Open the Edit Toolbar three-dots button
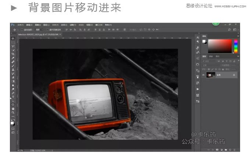Image resolution: width=250 pixels, height=153 pixels. (x=13, y=116)
